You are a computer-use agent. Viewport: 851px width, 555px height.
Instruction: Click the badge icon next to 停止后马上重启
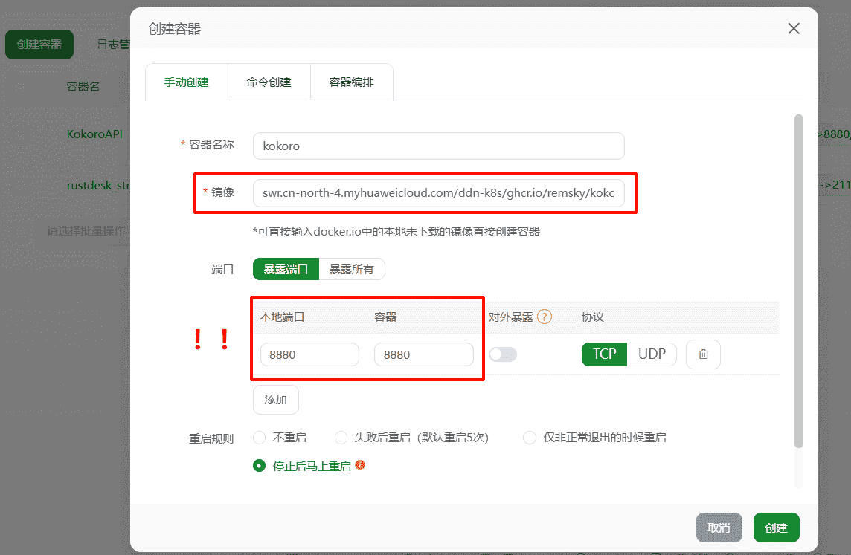(360, 465)
